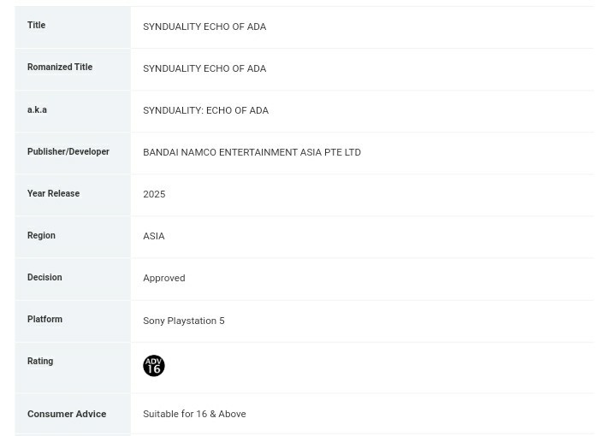616x436 pixels.
Task: Select the "Suitable for 16 & Above" text
Action: 194,414
